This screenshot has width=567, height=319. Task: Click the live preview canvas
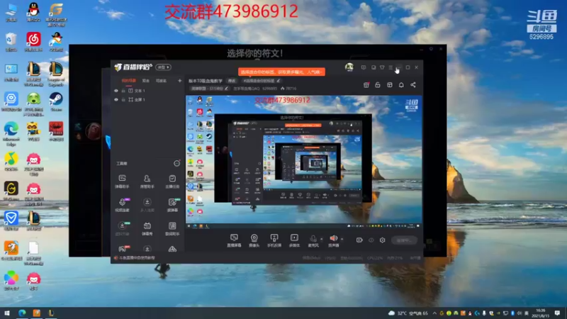[303, 162]
